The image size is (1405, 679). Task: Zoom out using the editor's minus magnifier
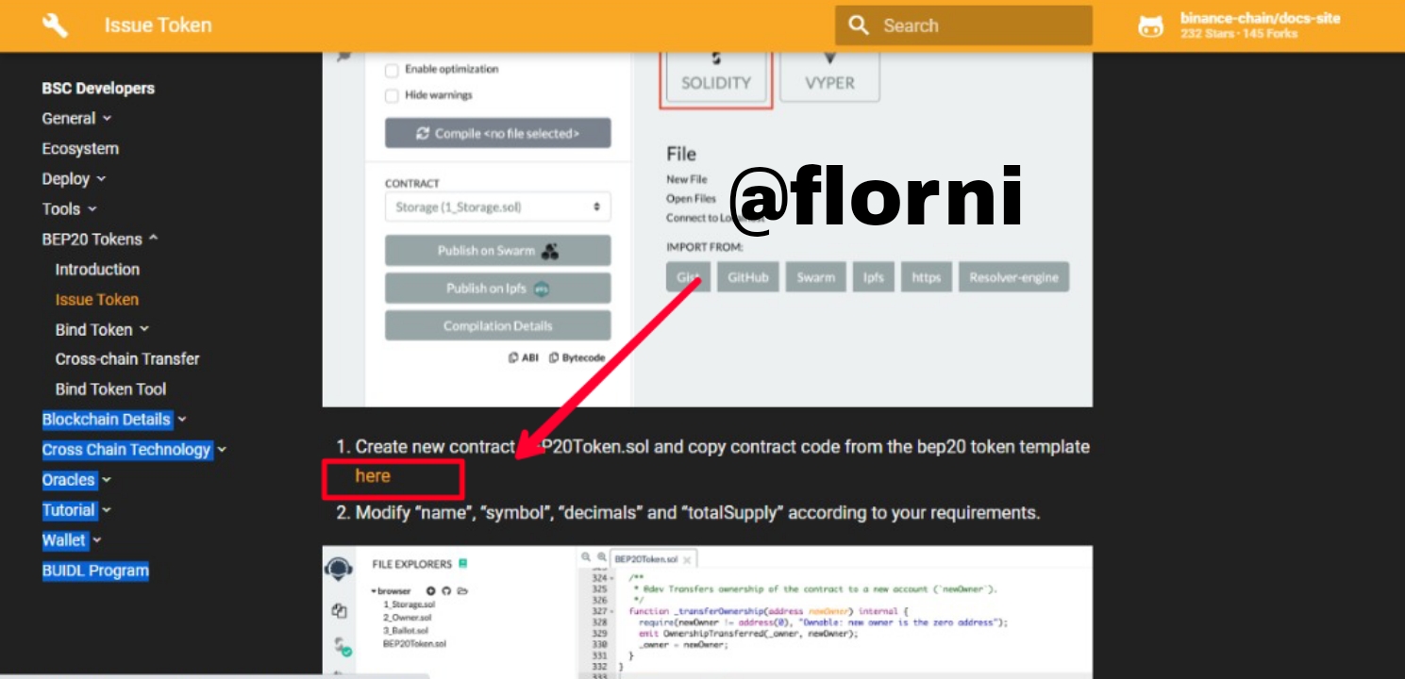tap(587, 558)
